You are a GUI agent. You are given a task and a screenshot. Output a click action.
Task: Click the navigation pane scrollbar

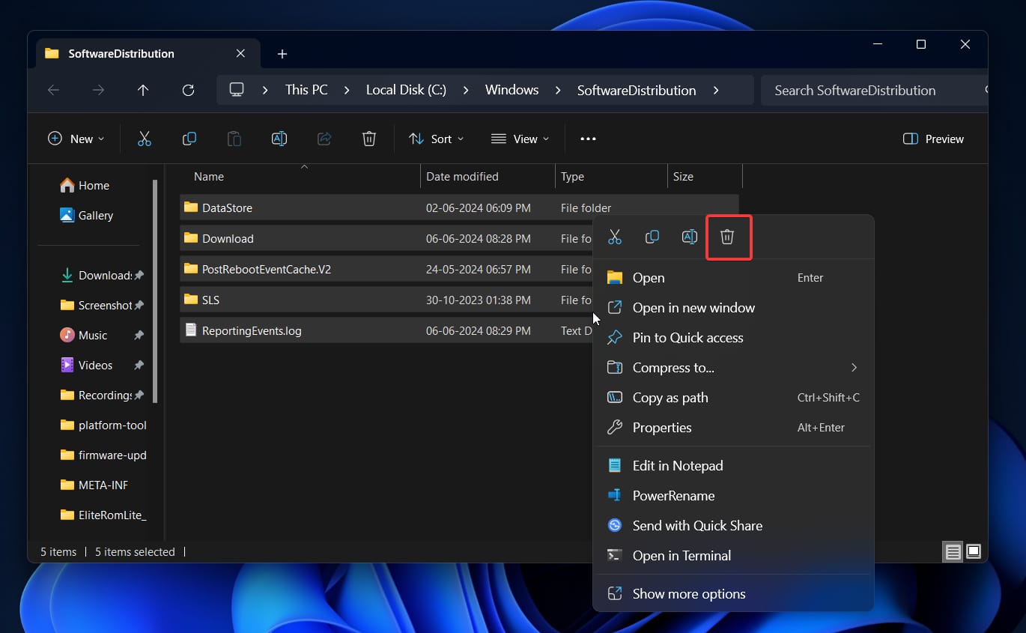[155, 292]
